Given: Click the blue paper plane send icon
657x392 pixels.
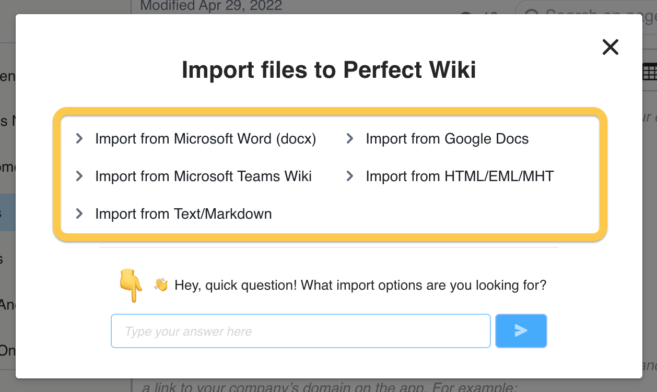Looking at the screenshot, I should pos(521,331).
